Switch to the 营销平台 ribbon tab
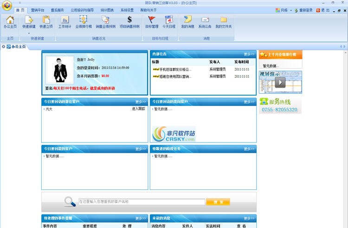Image resolution: width=348 pixels, height=228 pixels. [x=37, y=10]
